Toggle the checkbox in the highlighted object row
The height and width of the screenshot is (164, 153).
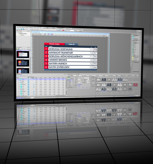[34, 79]
